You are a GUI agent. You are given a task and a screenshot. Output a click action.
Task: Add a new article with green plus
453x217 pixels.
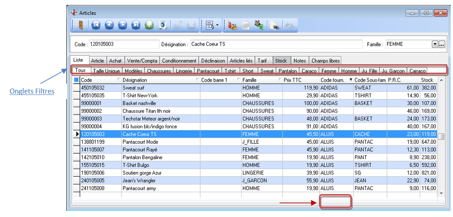click(149, 25)
